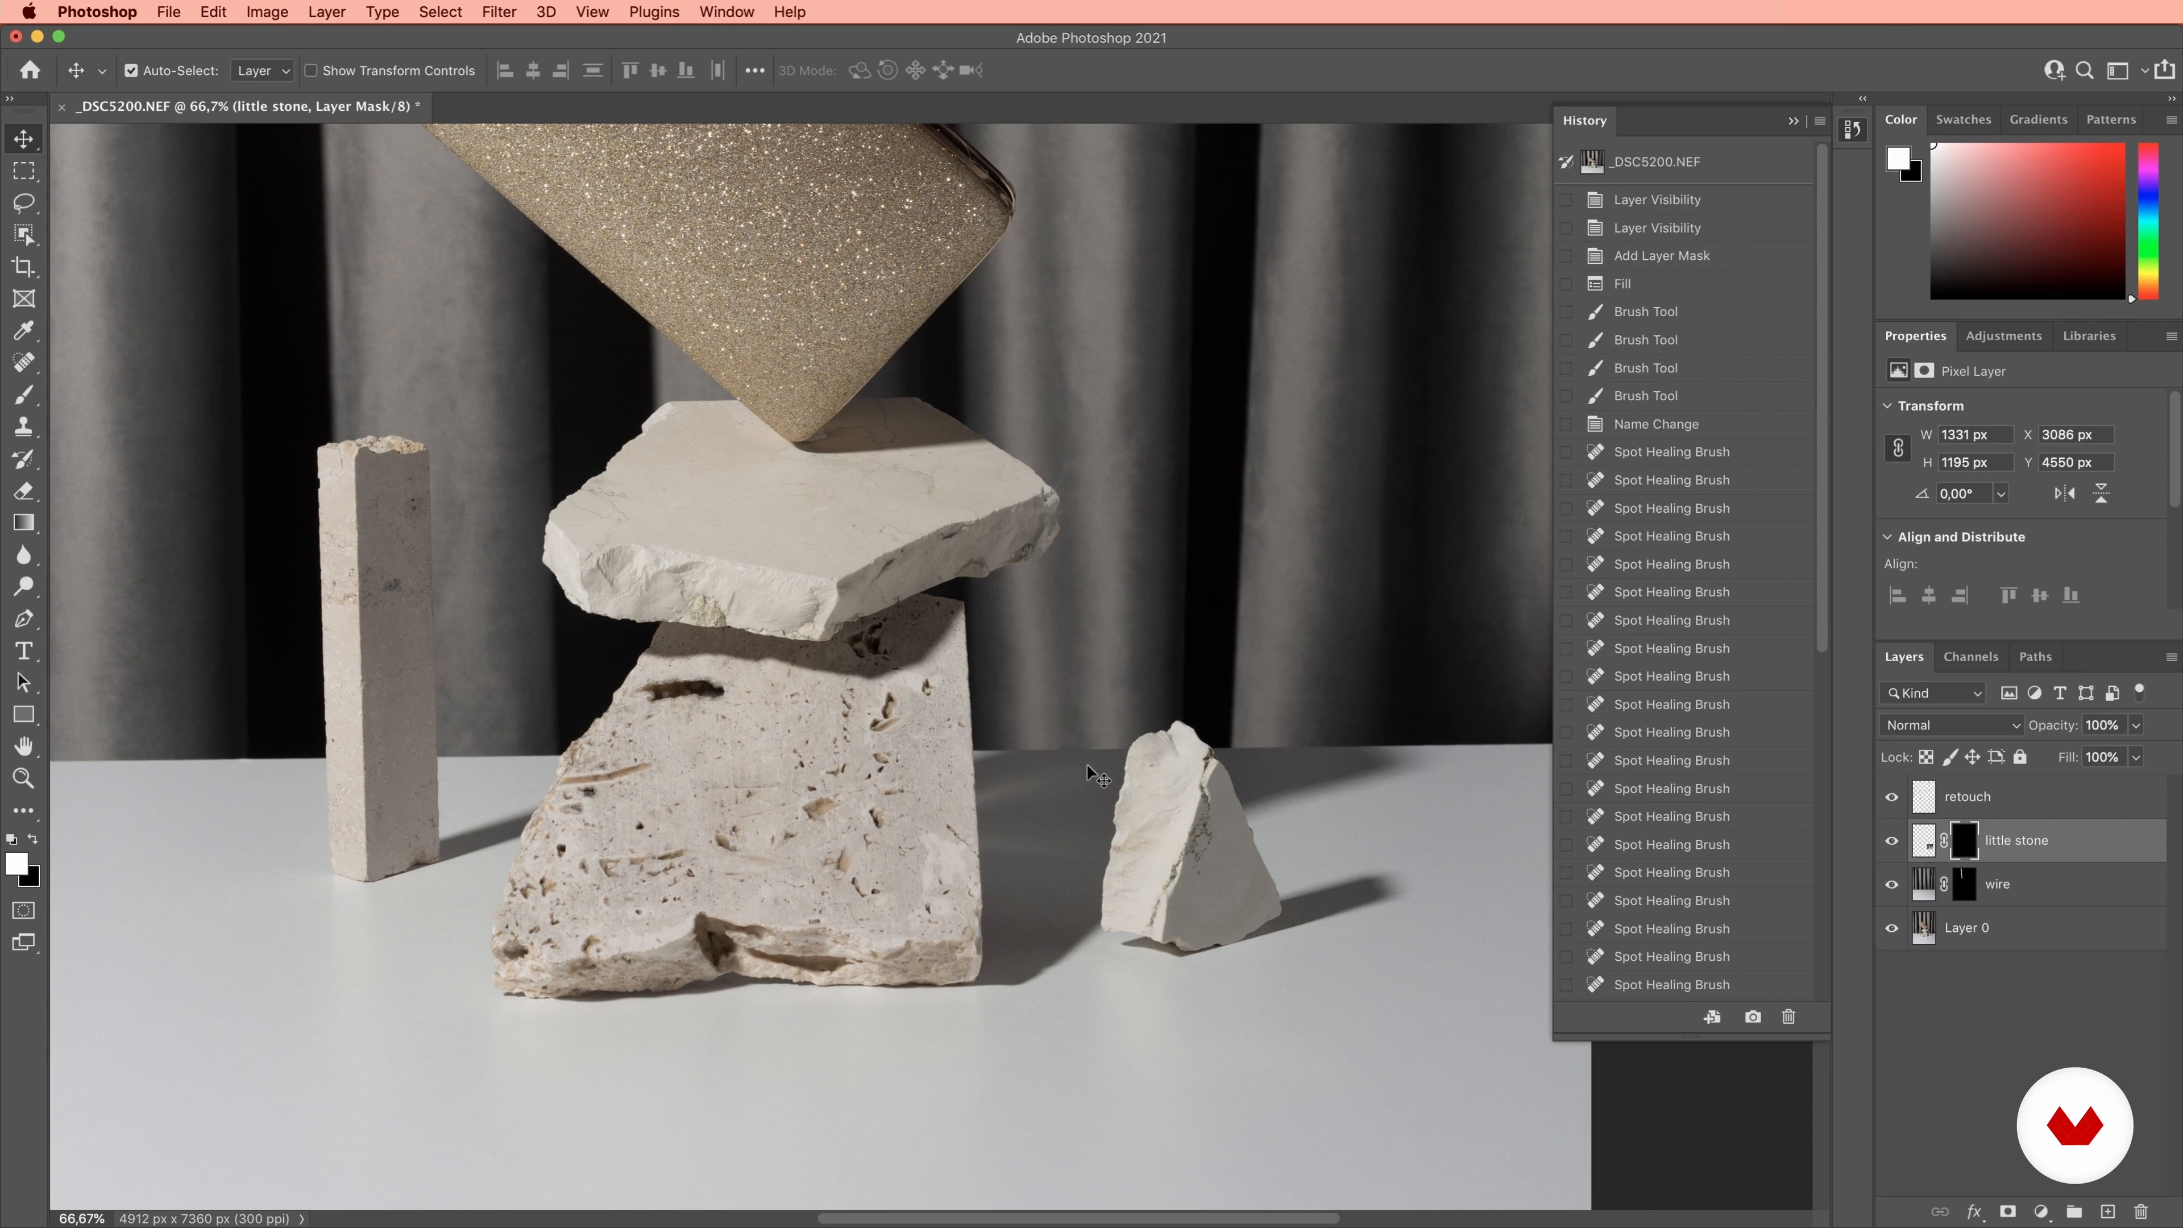Screen dimensions: 2183x1228
Task: Hide the retouch layer
Action: (1891, 798)
